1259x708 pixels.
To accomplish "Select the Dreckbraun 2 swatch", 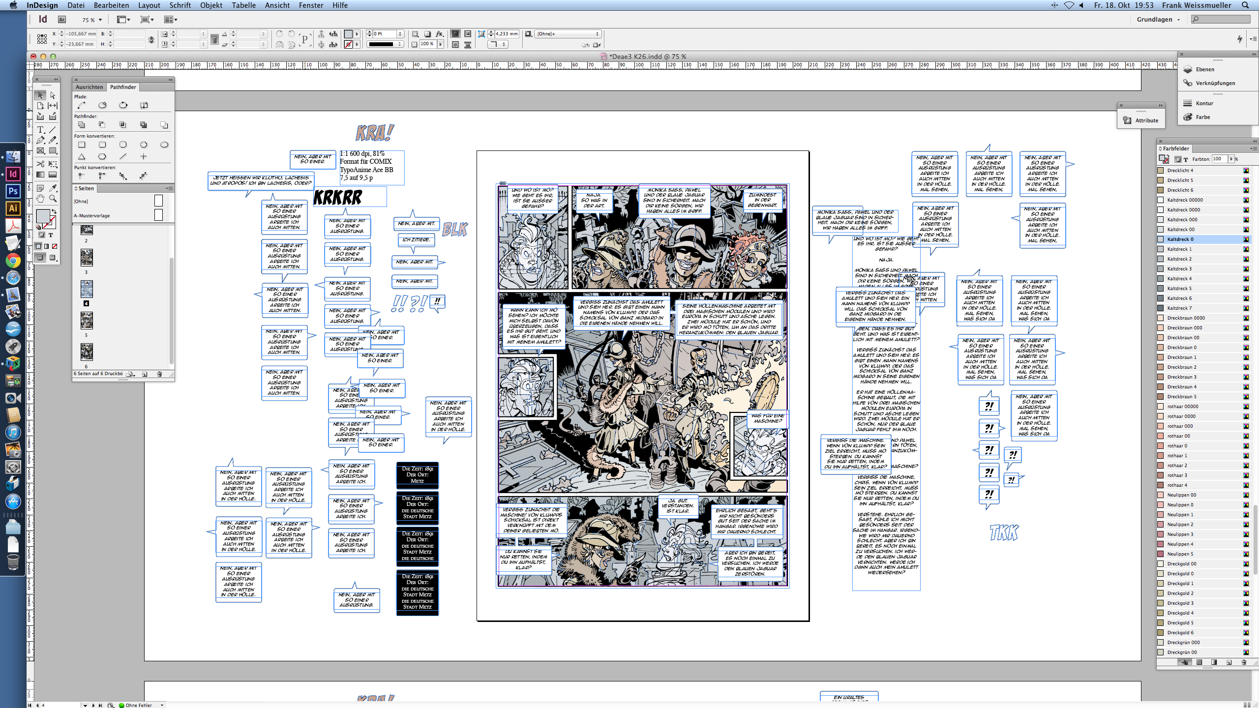I will click(1181, 367).
